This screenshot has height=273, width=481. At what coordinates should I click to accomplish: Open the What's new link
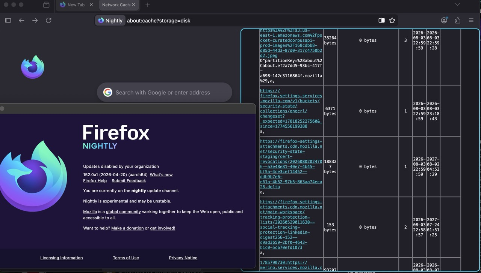pos(161,175)
